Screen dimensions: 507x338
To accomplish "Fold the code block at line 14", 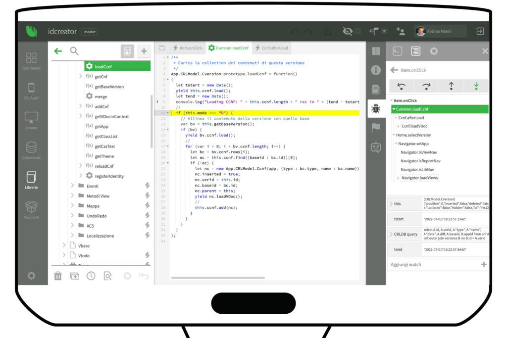I will (x=167, y=130).
